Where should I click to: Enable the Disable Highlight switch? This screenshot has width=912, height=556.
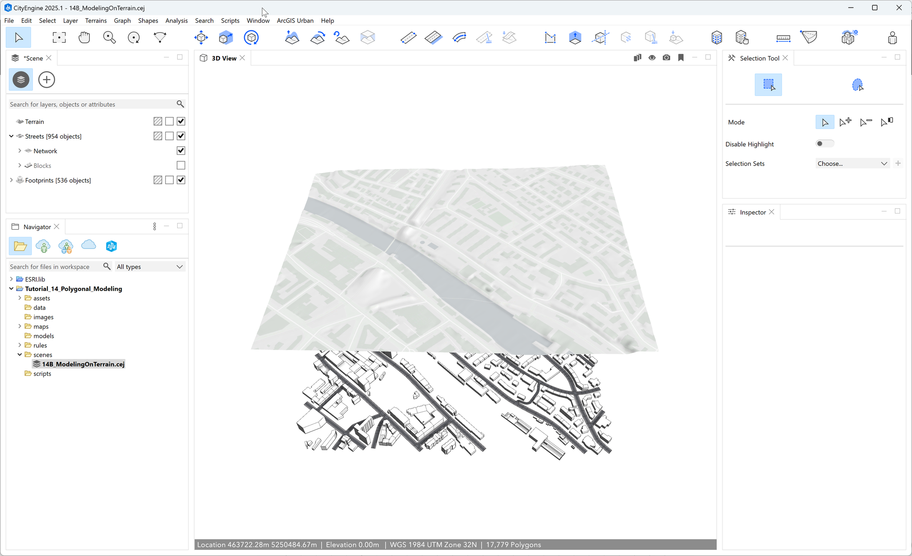825,143
